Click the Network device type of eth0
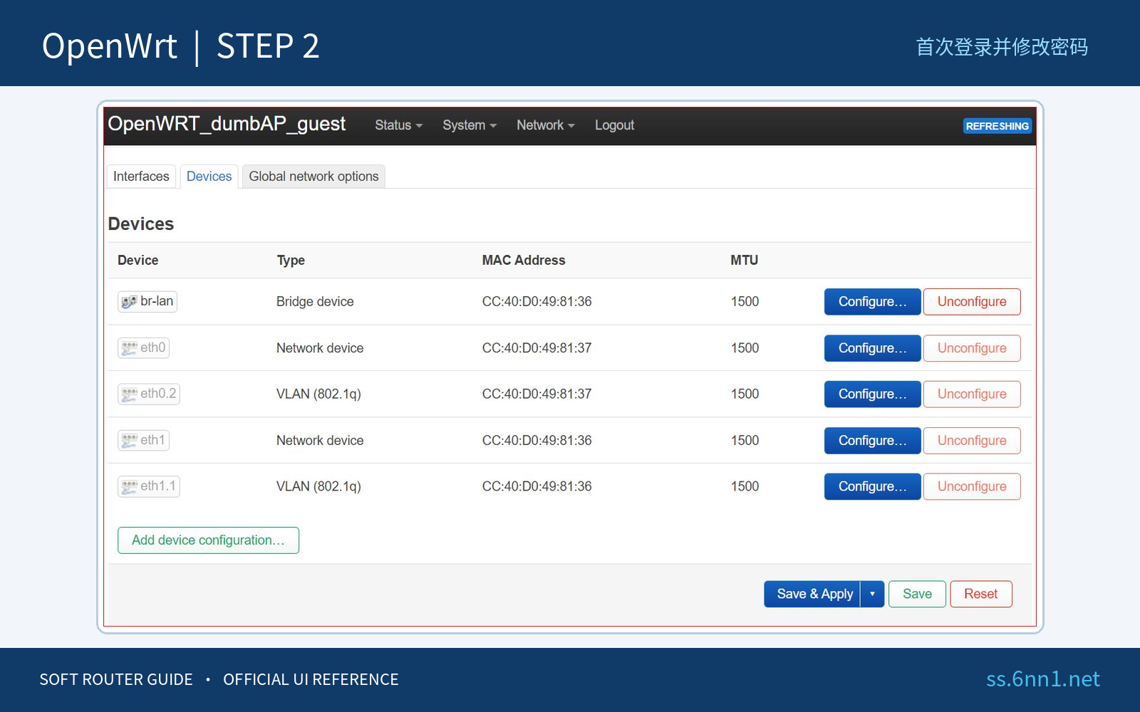This screenshot has width=1140, height=712. [x=320, y=348]
